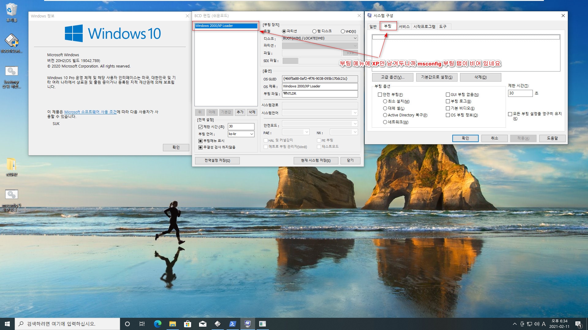Click Save current system button
Screen dimensions: 588x330
[x=316, y=160]
